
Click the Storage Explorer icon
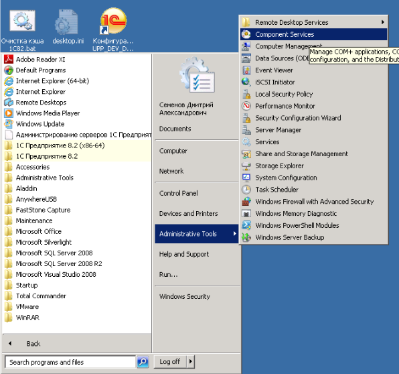246,166
